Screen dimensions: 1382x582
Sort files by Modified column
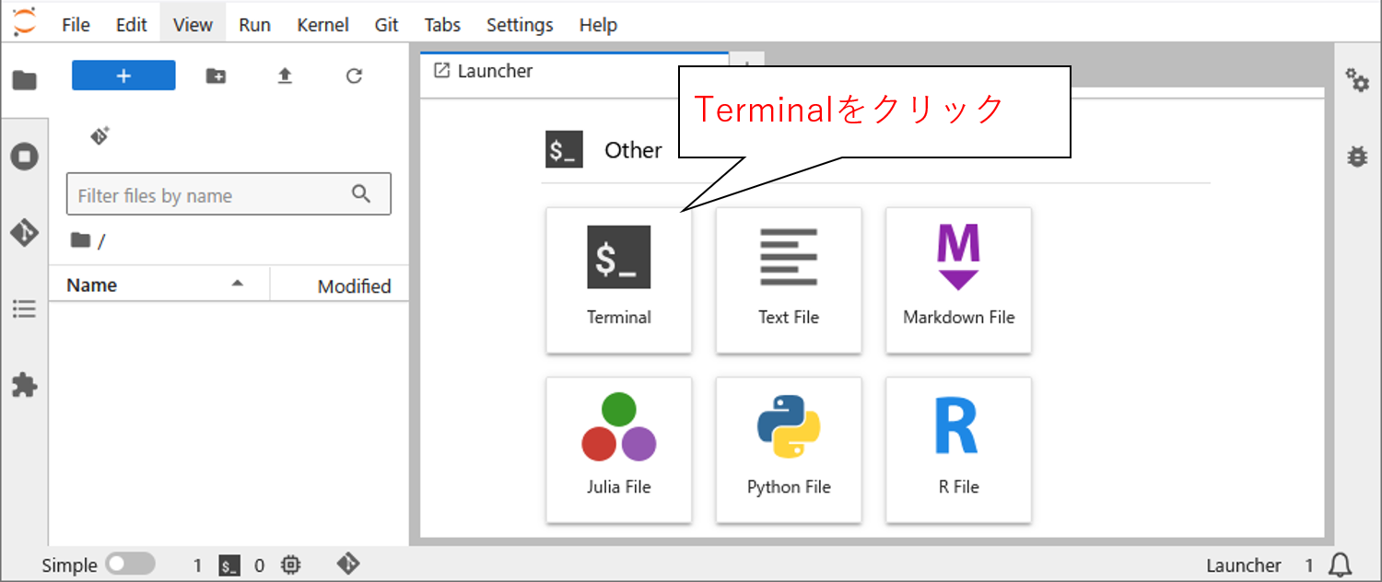340,285
